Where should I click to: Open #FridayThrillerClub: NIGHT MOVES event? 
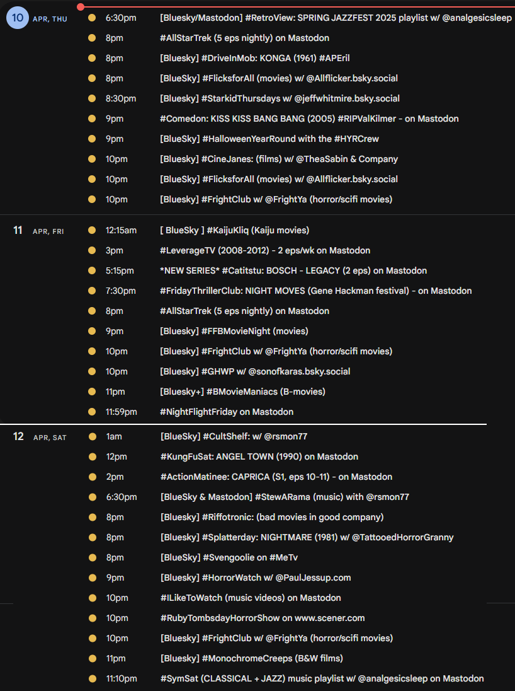tap(316, 291)
